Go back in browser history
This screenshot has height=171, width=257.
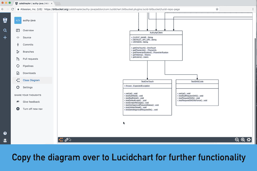(x=2, y=9)
